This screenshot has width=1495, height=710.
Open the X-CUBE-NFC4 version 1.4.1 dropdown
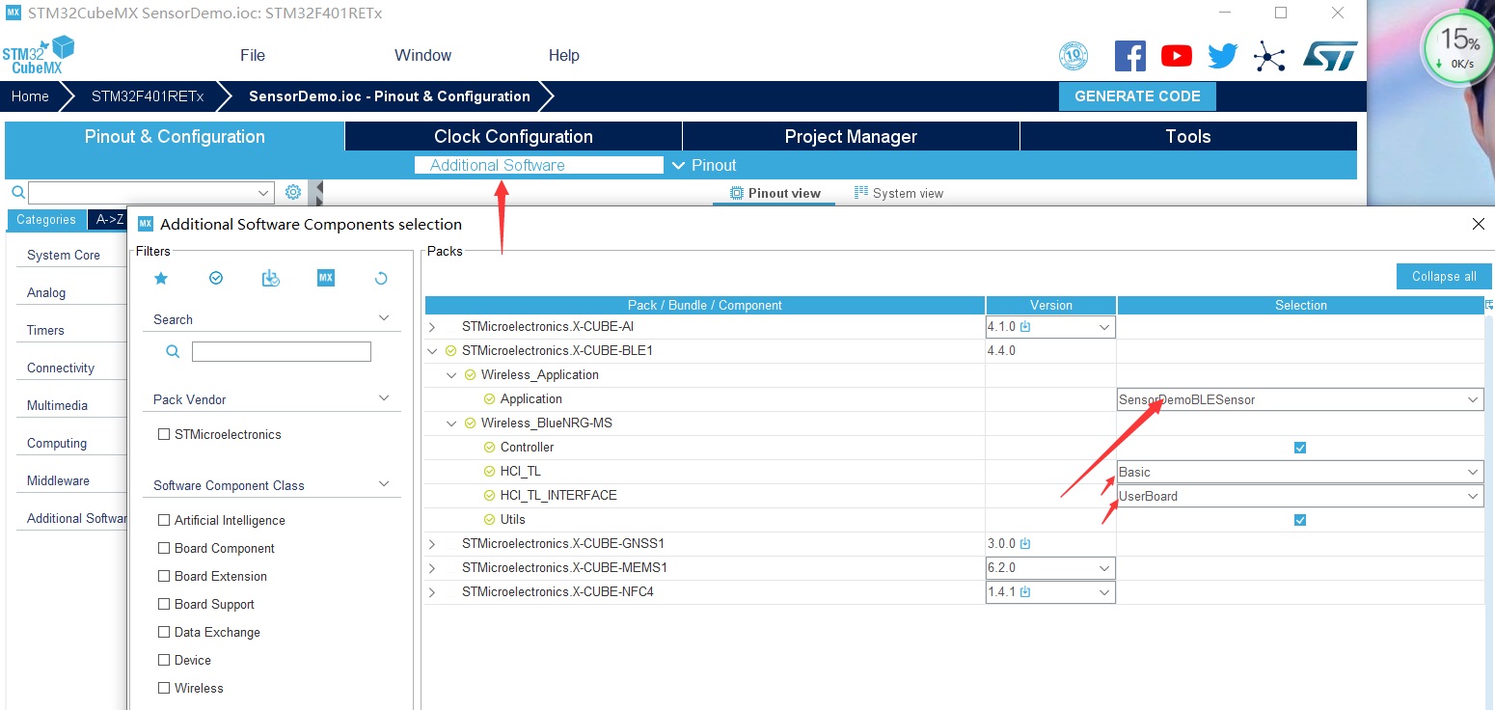(x=1050, y=592)
